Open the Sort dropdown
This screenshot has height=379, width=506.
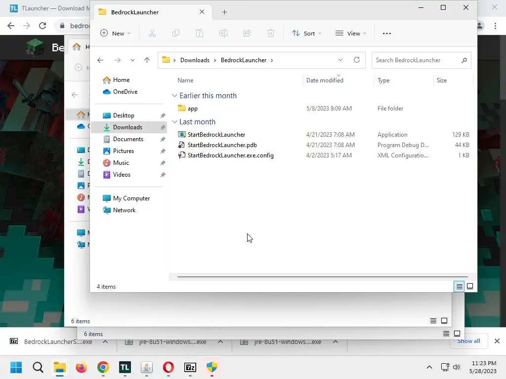(x=306, y=33)
